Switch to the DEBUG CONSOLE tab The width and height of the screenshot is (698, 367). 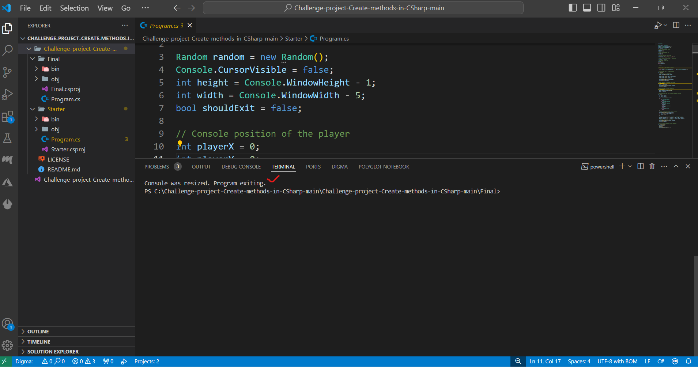[241, 167]
